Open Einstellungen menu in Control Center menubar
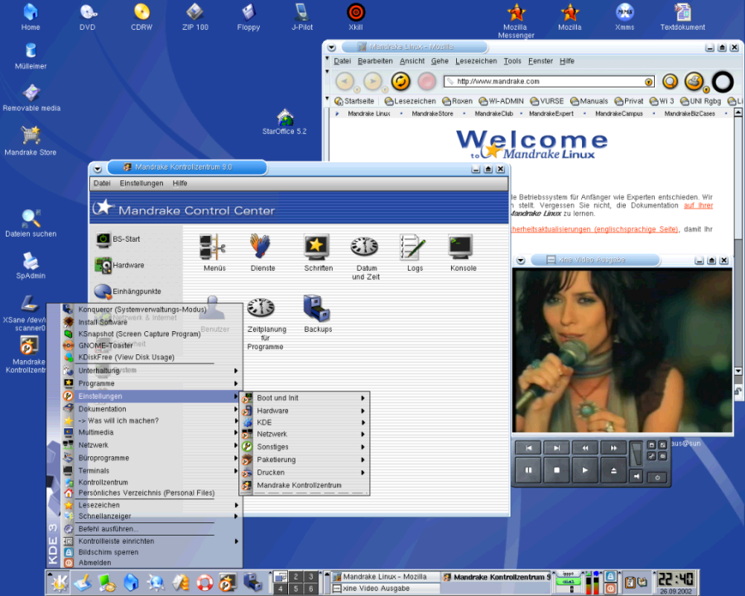The width and height of the screenshot is (745, 596). click(x=141, y=184)
